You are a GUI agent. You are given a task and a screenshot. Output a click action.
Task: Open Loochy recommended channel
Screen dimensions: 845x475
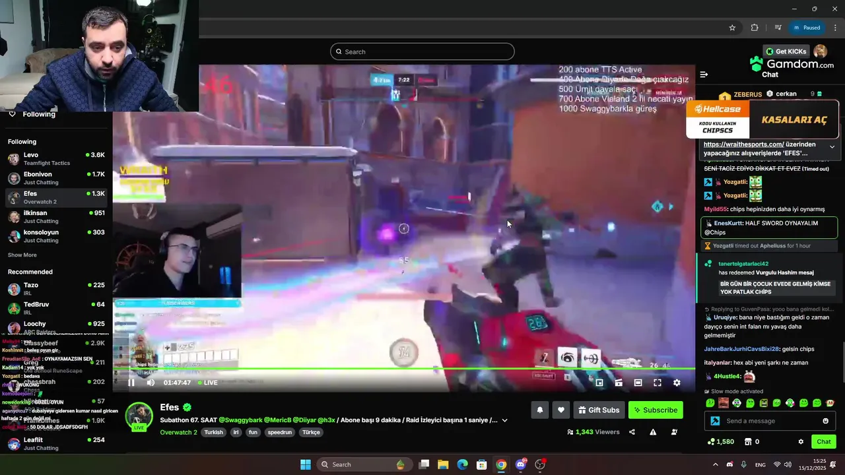(56, 327)
